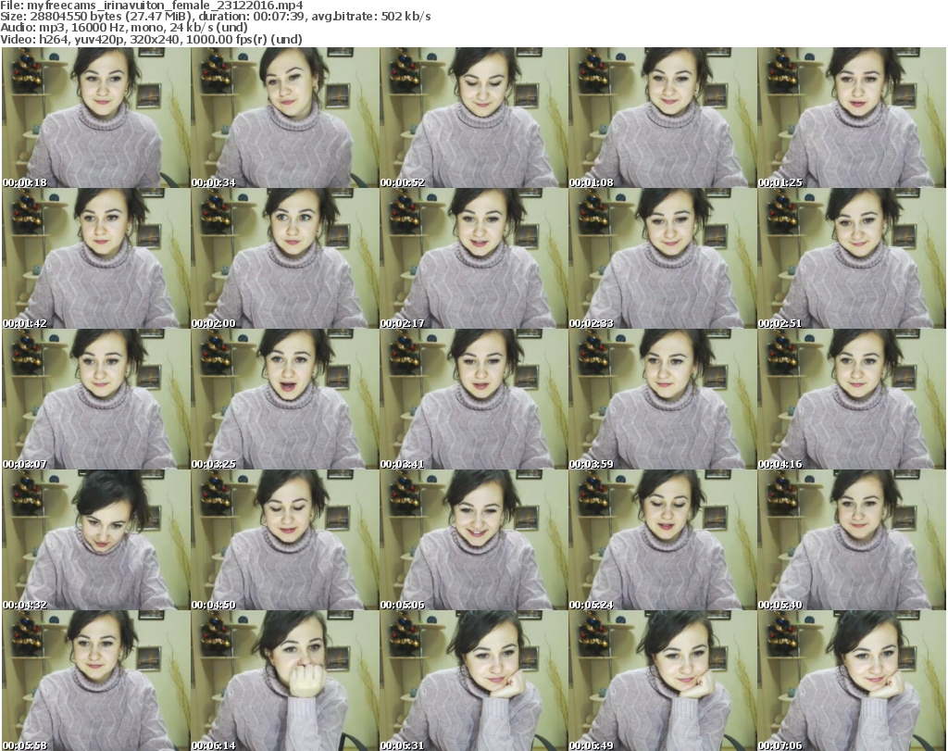Viewport: 948px width, 751px height.
Task: Click the last frame at 00:07:06
Action: pos(851,681)
